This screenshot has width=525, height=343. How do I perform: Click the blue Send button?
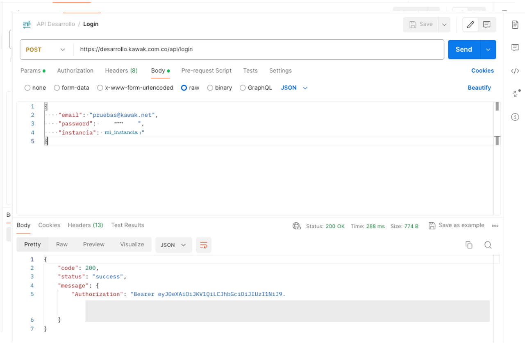(x=464, y=50)
